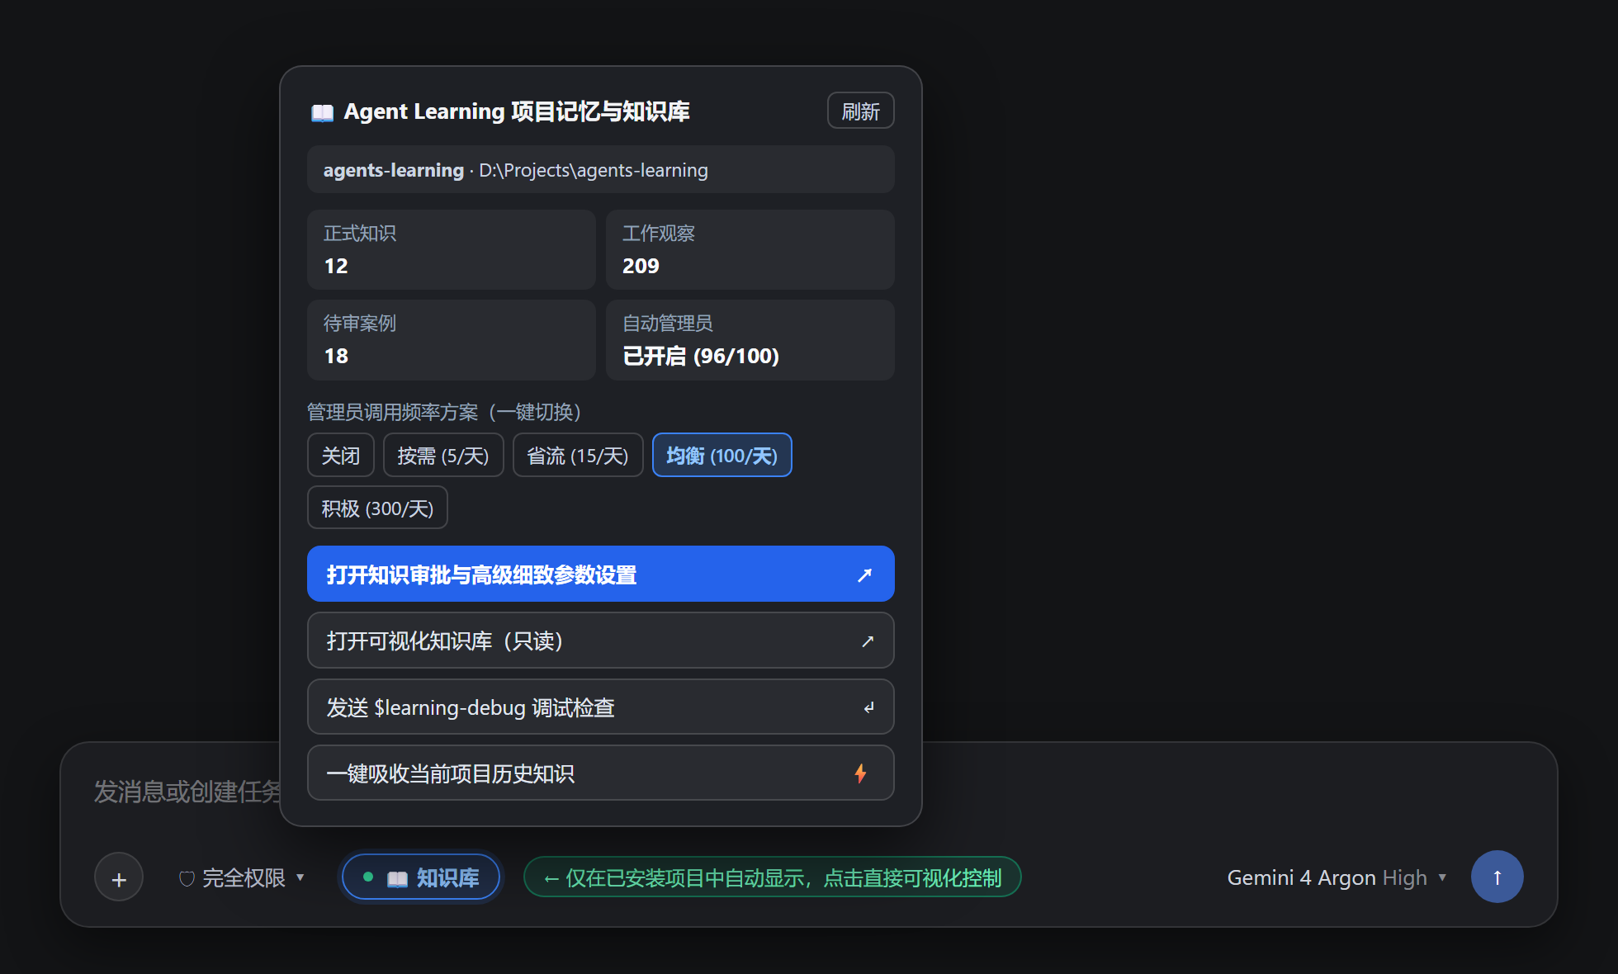The image size is (1618, 974).
Task: Open the Gemini 4 Argon High model dropdown
Action: (x=1337, y=877)
